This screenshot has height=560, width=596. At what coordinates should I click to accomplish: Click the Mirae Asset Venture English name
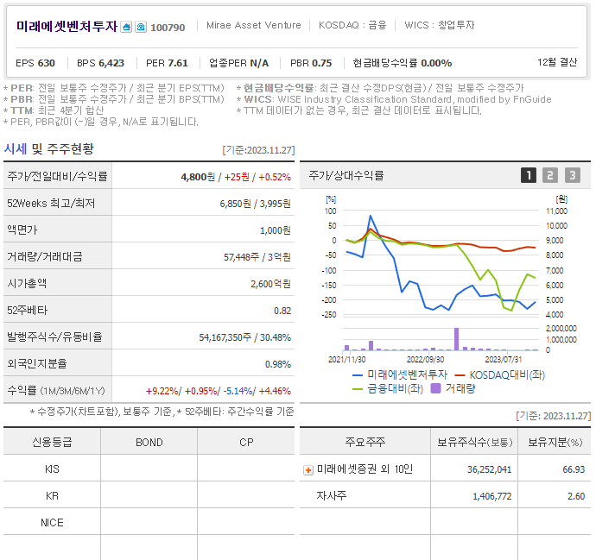[254, 25]
